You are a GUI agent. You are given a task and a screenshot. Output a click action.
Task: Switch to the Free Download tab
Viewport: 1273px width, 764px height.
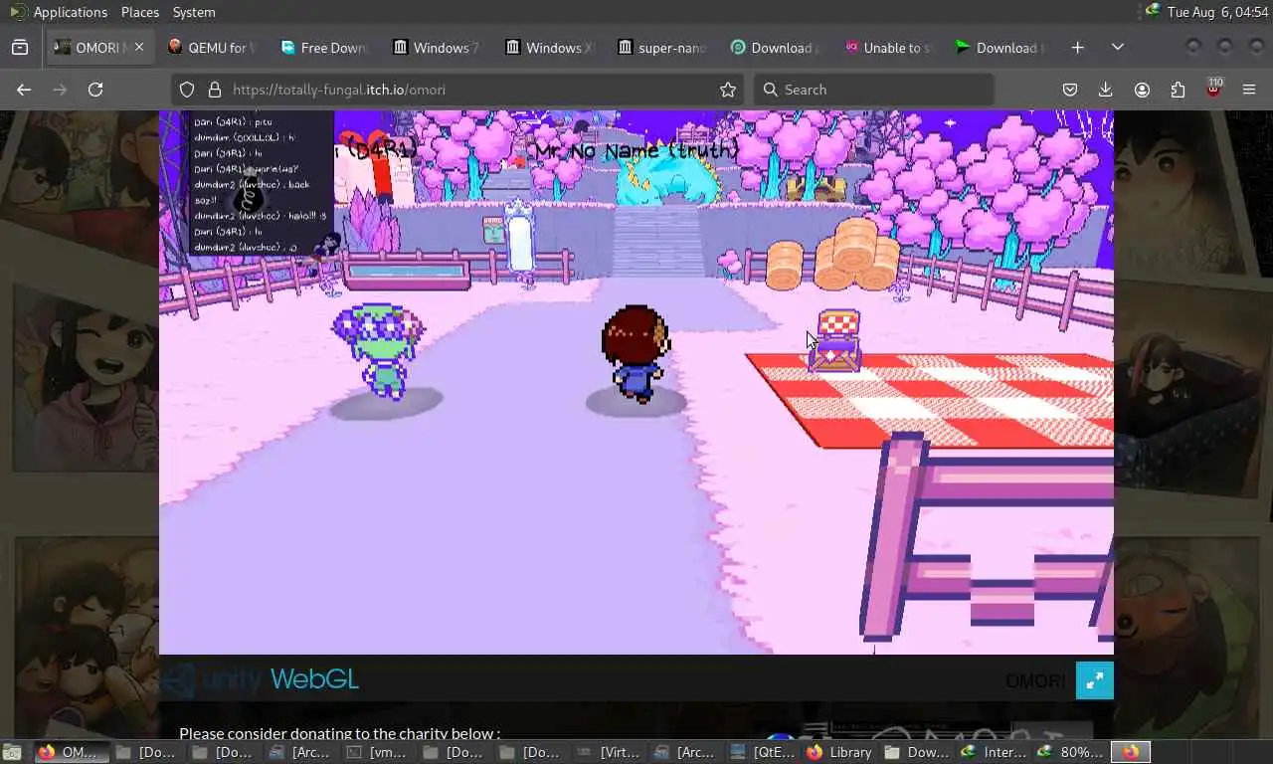(324, 48)
